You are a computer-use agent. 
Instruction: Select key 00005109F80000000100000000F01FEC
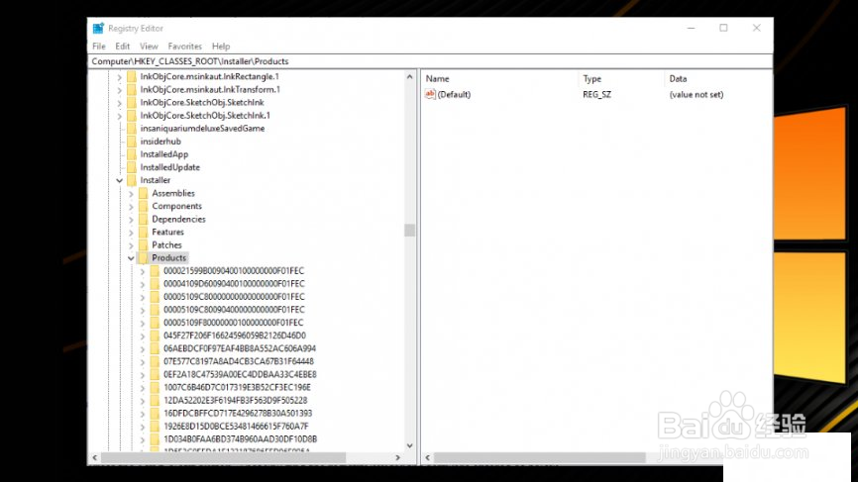point(234,323)
